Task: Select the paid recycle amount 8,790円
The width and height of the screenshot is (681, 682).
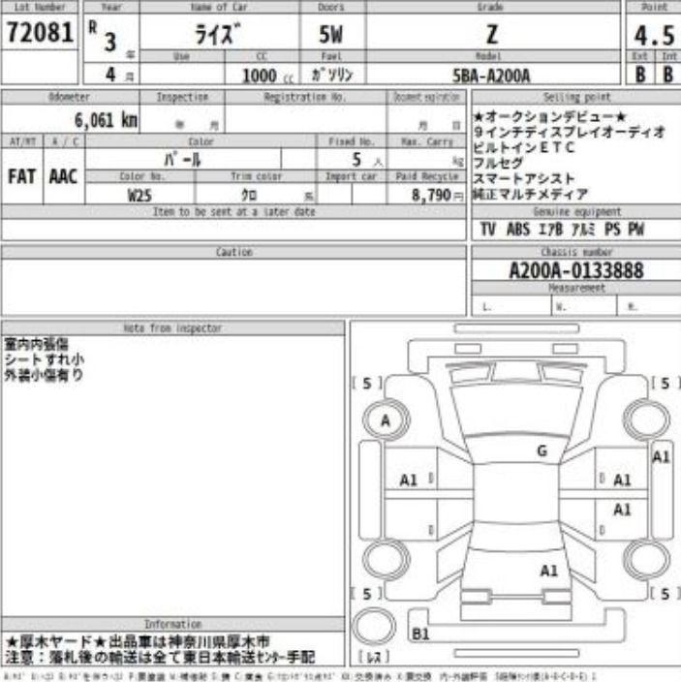Action: pos(437,195)
